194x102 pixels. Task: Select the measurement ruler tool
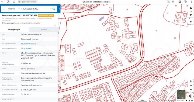coord(191,15)
